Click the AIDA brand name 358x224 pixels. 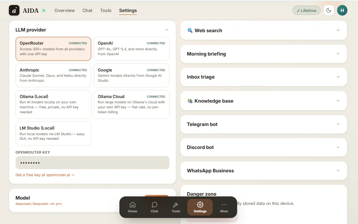click(30, 11)
